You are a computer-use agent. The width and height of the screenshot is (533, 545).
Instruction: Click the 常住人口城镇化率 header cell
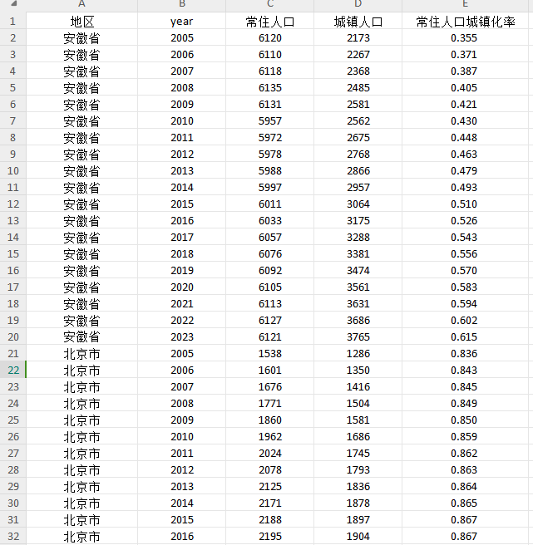coord(466,22)
